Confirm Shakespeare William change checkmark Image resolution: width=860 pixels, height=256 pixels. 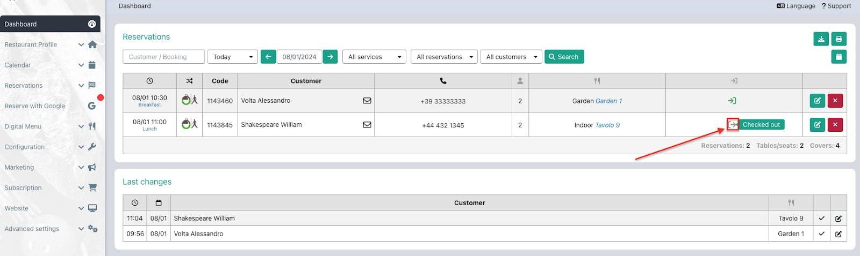point(821,219)
